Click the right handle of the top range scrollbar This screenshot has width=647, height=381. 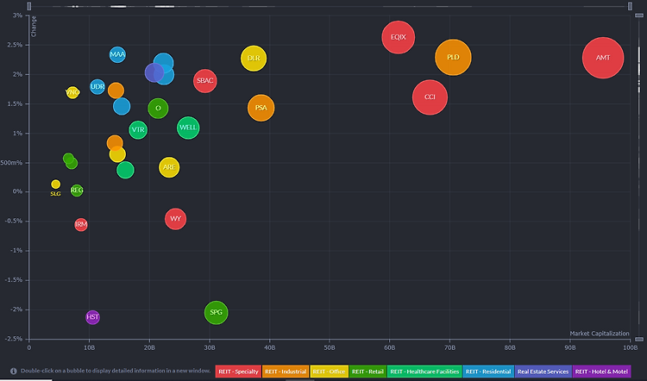click(630, 6)
